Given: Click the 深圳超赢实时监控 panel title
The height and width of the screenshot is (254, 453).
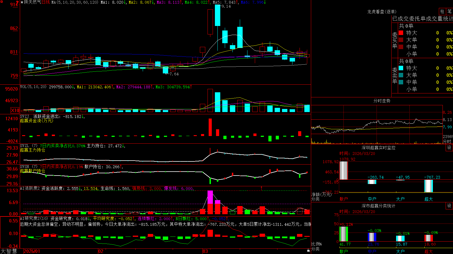Looking at the screenshot, I should point(378,148).
